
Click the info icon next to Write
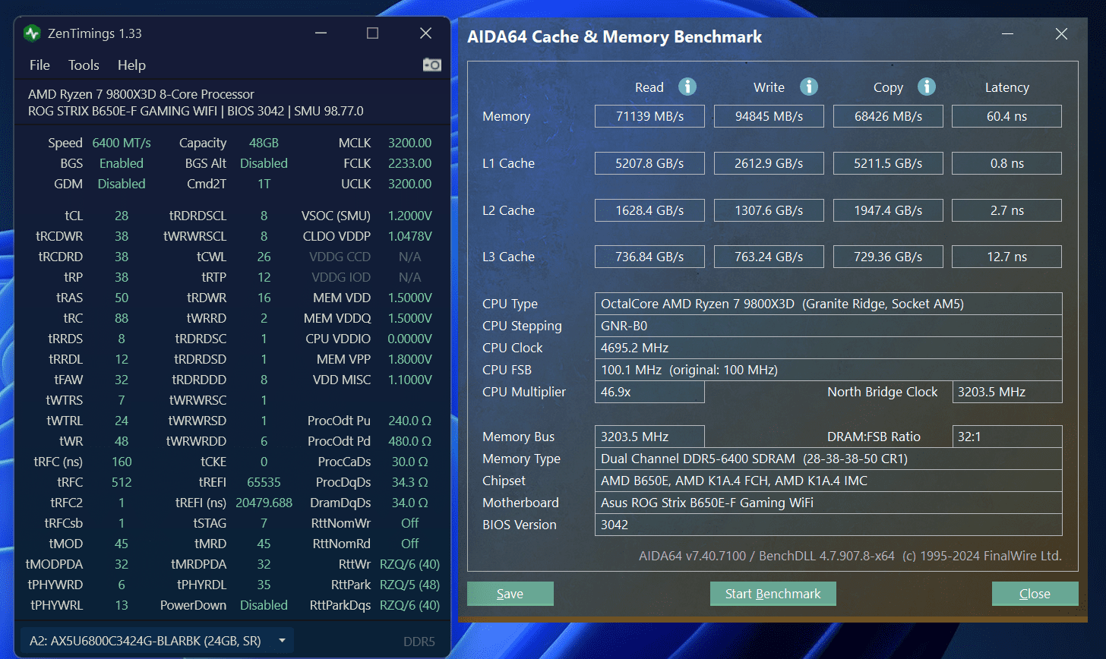809,87
